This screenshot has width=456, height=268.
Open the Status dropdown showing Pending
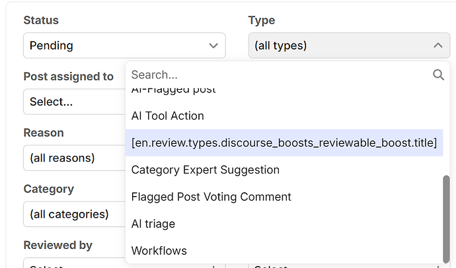point(124,46)
